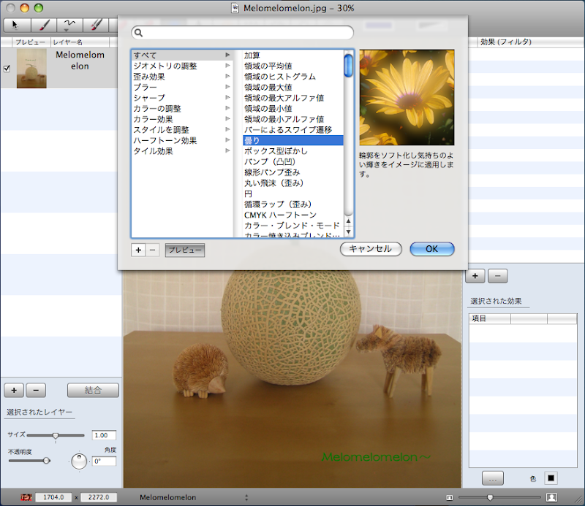Click the filter search field
585x506 pixels.
(x=243, y=33)
